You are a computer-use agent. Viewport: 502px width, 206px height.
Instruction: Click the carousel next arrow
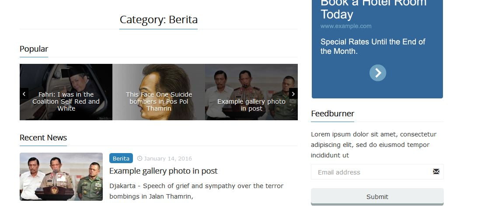tap(293, 93)
